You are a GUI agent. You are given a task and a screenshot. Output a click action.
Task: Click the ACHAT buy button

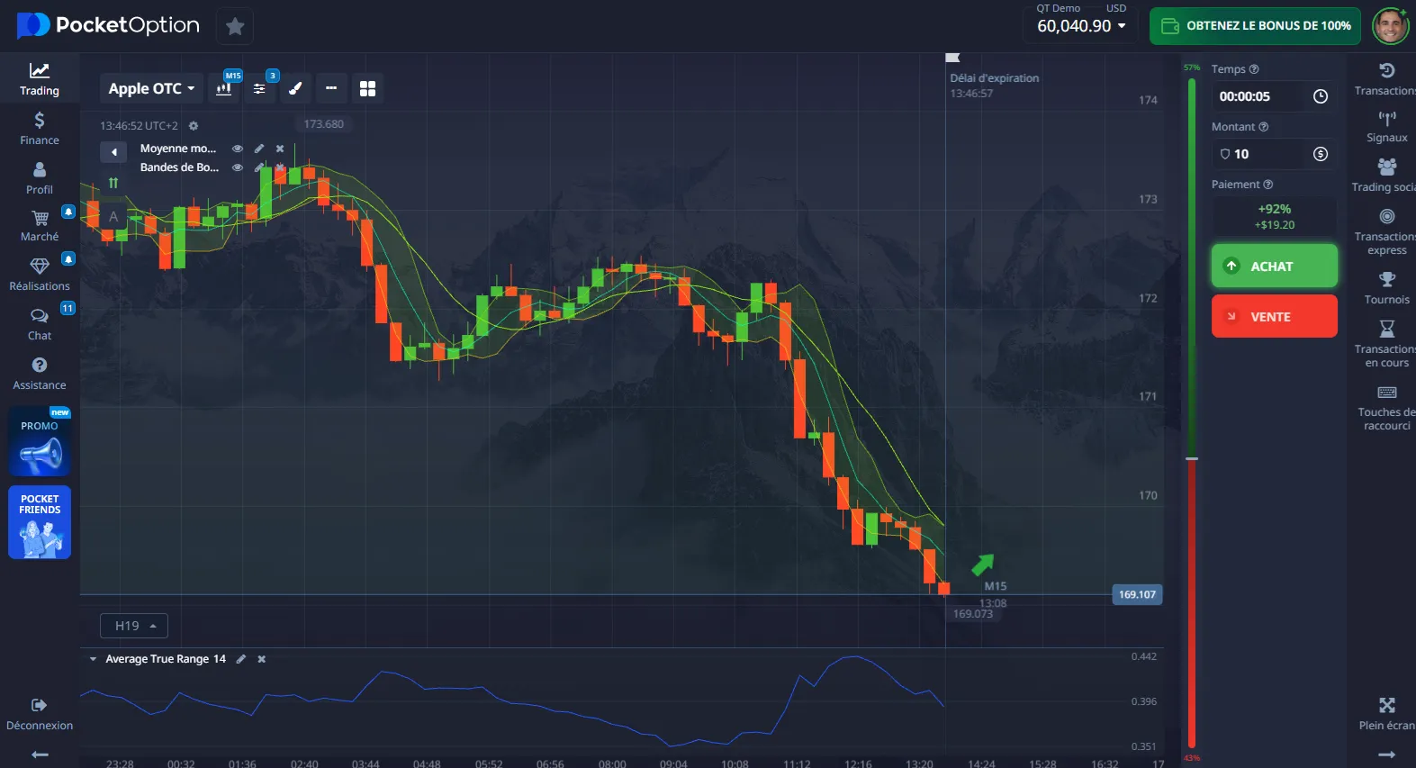point(1274,267)
